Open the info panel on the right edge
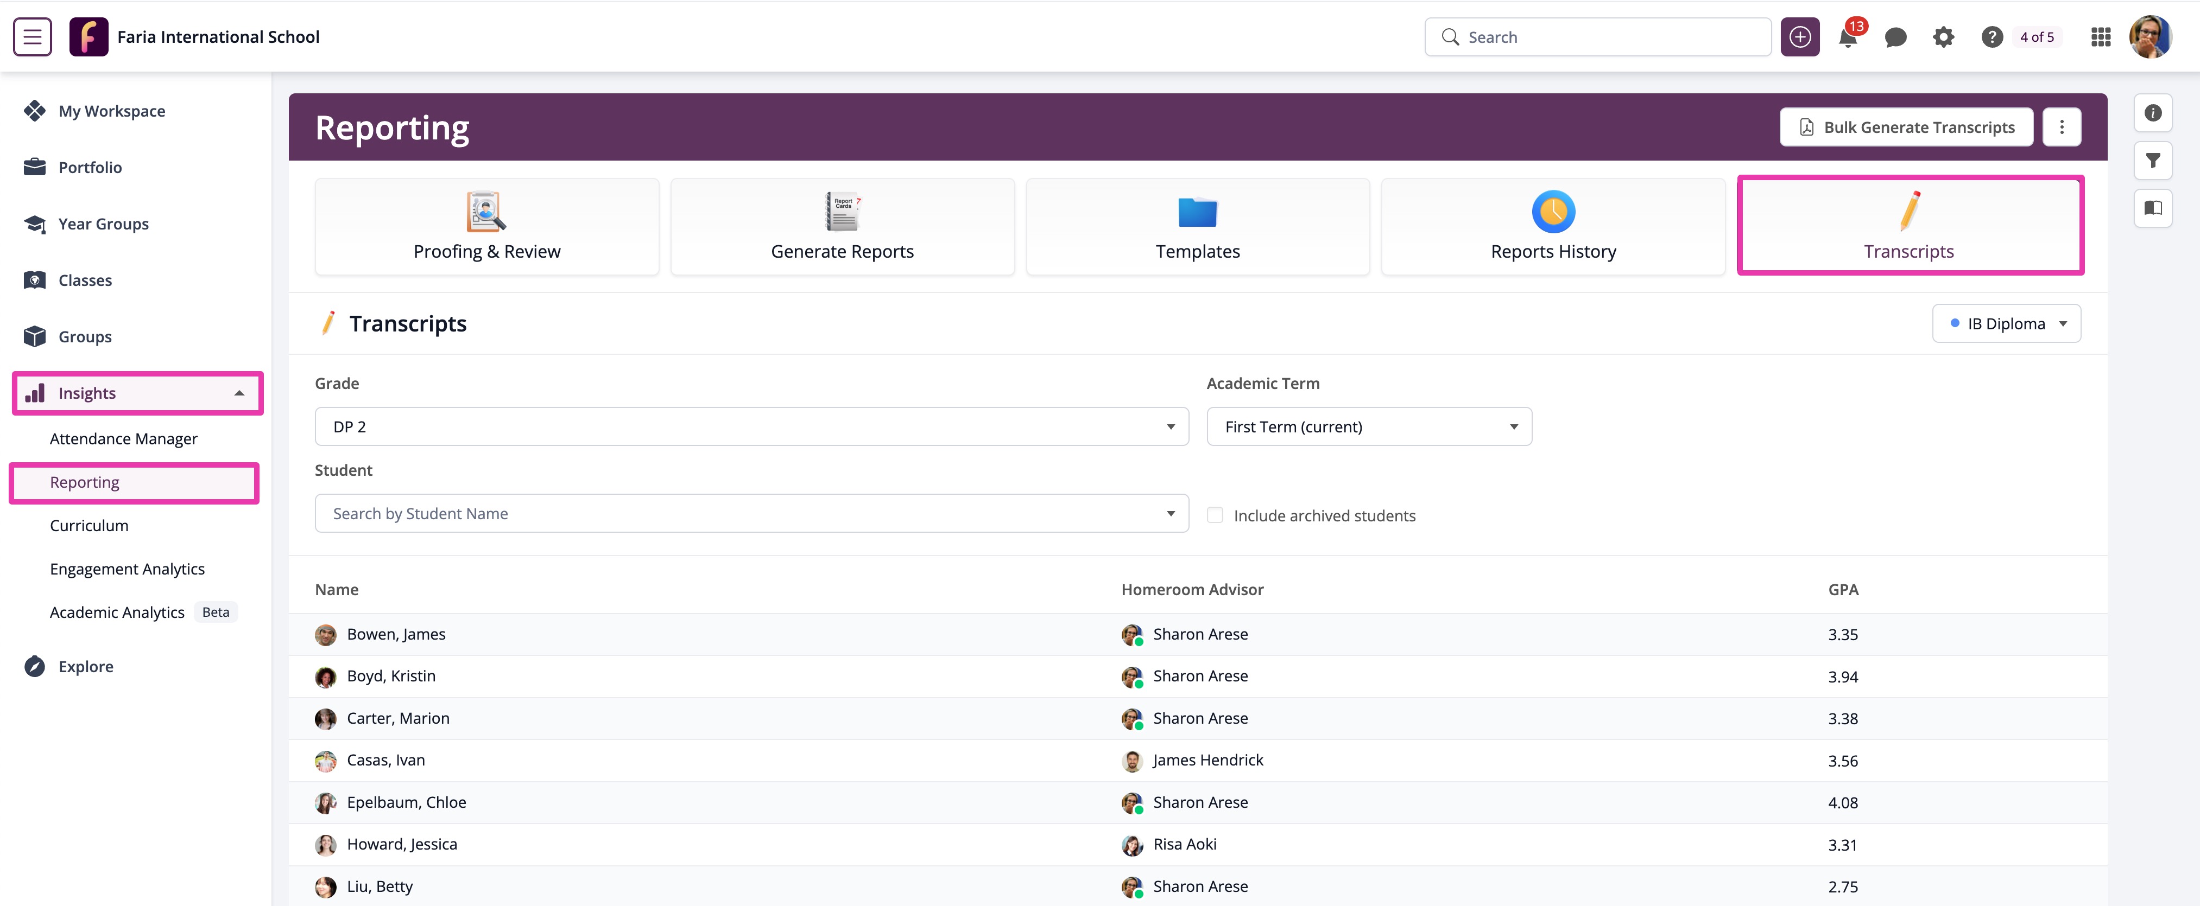This screenshot has width=2200, height=906. [2153, 112]
